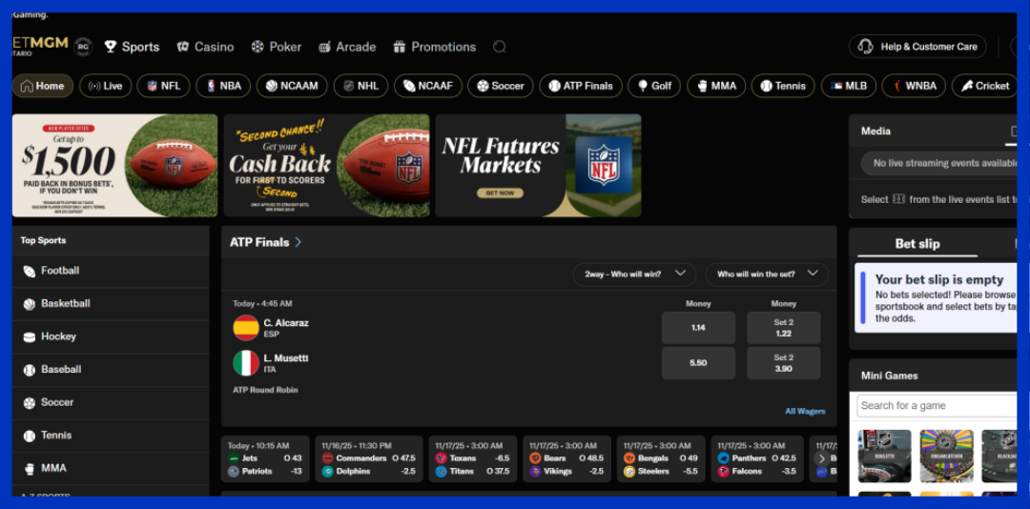
Task: Open the Arcade section
Action: click(x=347, y=47)
